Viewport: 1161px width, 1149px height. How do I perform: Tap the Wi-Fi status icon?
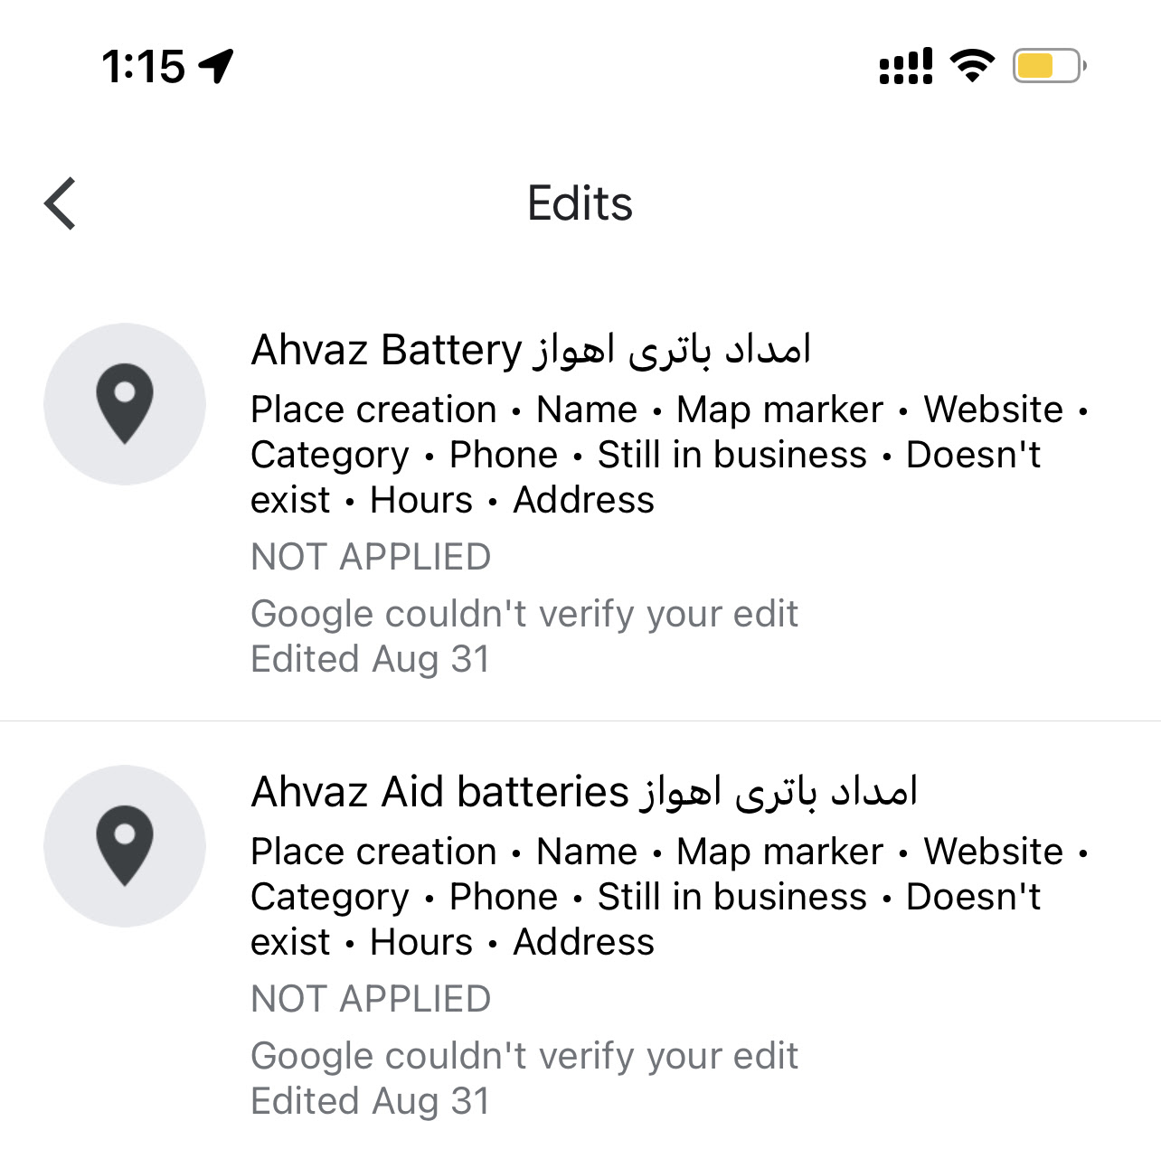(972, 66)
